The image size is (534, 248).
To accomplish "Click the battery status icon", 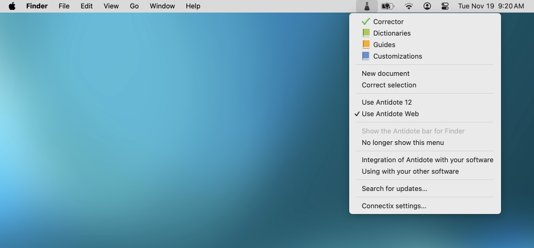I will (x=387, y=6).
